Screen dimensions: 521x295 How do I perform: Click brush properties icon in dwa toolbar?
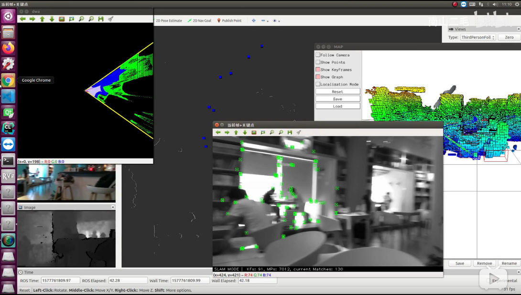(x=110, y=19)
